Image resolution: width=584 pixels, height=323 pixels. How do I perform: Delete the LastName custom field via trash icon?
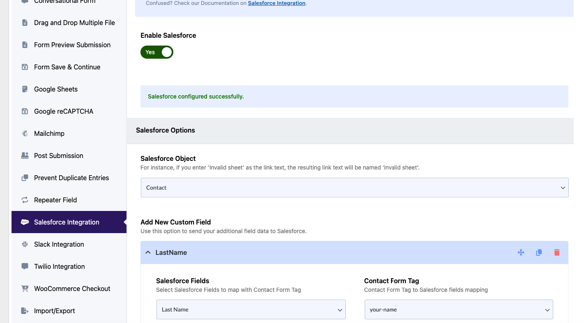coord(556,252)
